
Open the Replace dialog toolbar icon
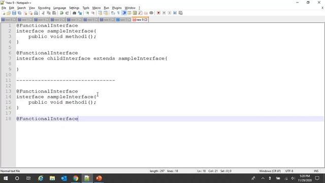pyautogui.click(x=80, y=13)
